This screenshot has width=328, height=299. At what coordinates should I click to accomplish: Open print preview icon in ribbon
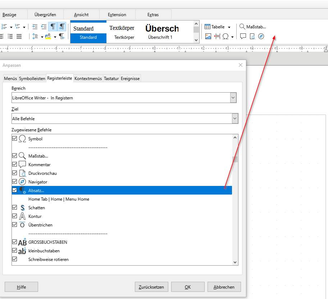[252, 37]
